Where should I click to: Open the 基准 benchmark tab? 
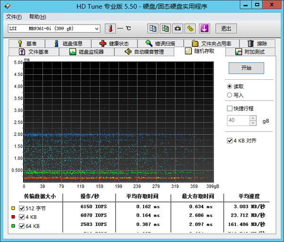click(27, 43)
